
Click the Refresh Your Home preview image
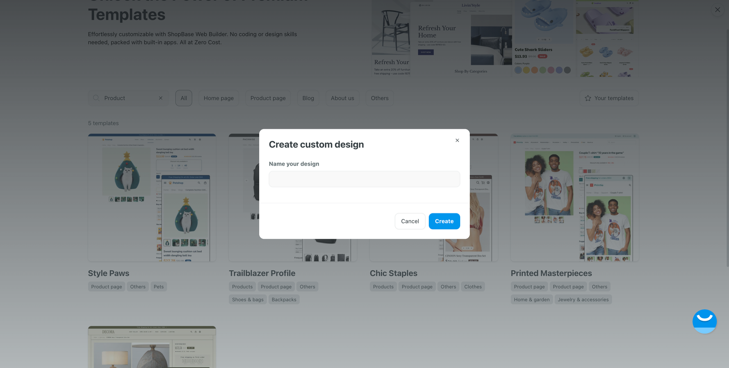tap(461, 39)
